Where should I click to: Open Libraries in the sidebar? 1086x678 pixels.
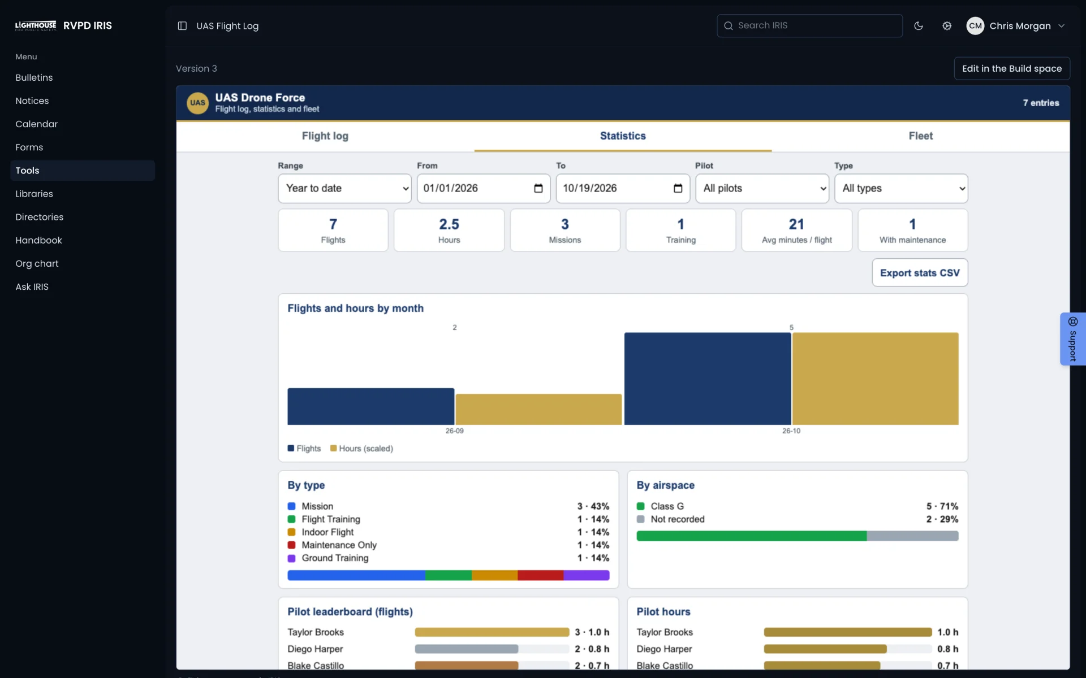click(83, 194)
